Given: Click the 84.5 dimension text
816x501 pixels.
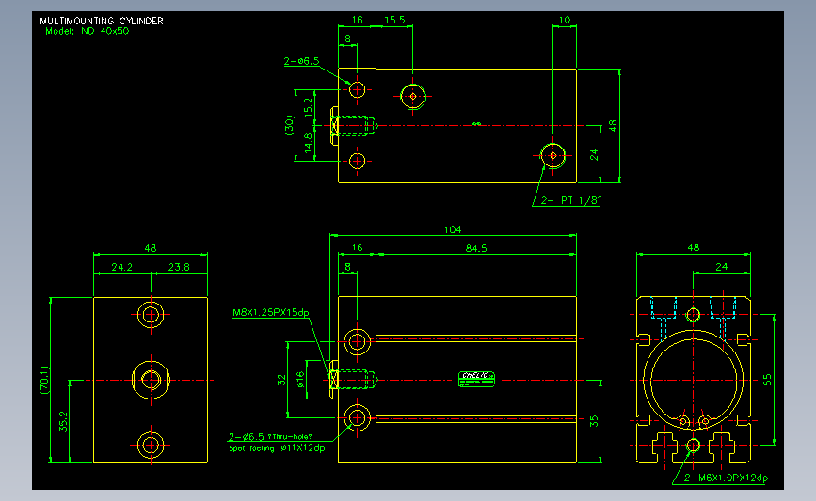Looking at the screenshot, I should (x=476, y=248).
